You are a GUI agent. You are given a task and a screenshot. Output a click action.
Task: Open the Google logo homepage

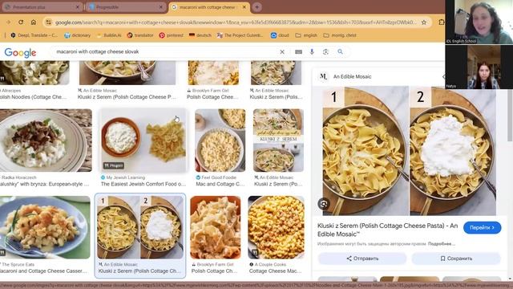pyautogui.click(x=20, y=52)
